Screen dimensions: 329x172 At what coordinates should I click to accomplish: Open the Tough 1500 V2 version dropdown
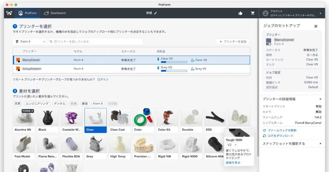coord(232,145)
